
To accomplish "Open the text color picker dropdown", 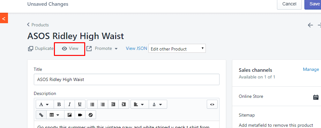I will click(158, 104).
